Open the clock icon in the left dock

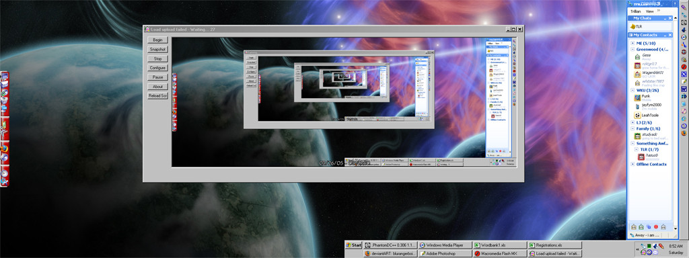point(5,173)
